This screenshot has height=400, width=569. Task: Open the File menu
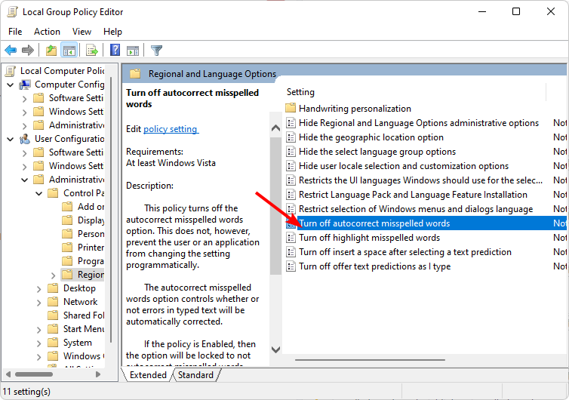coord(15,32)
